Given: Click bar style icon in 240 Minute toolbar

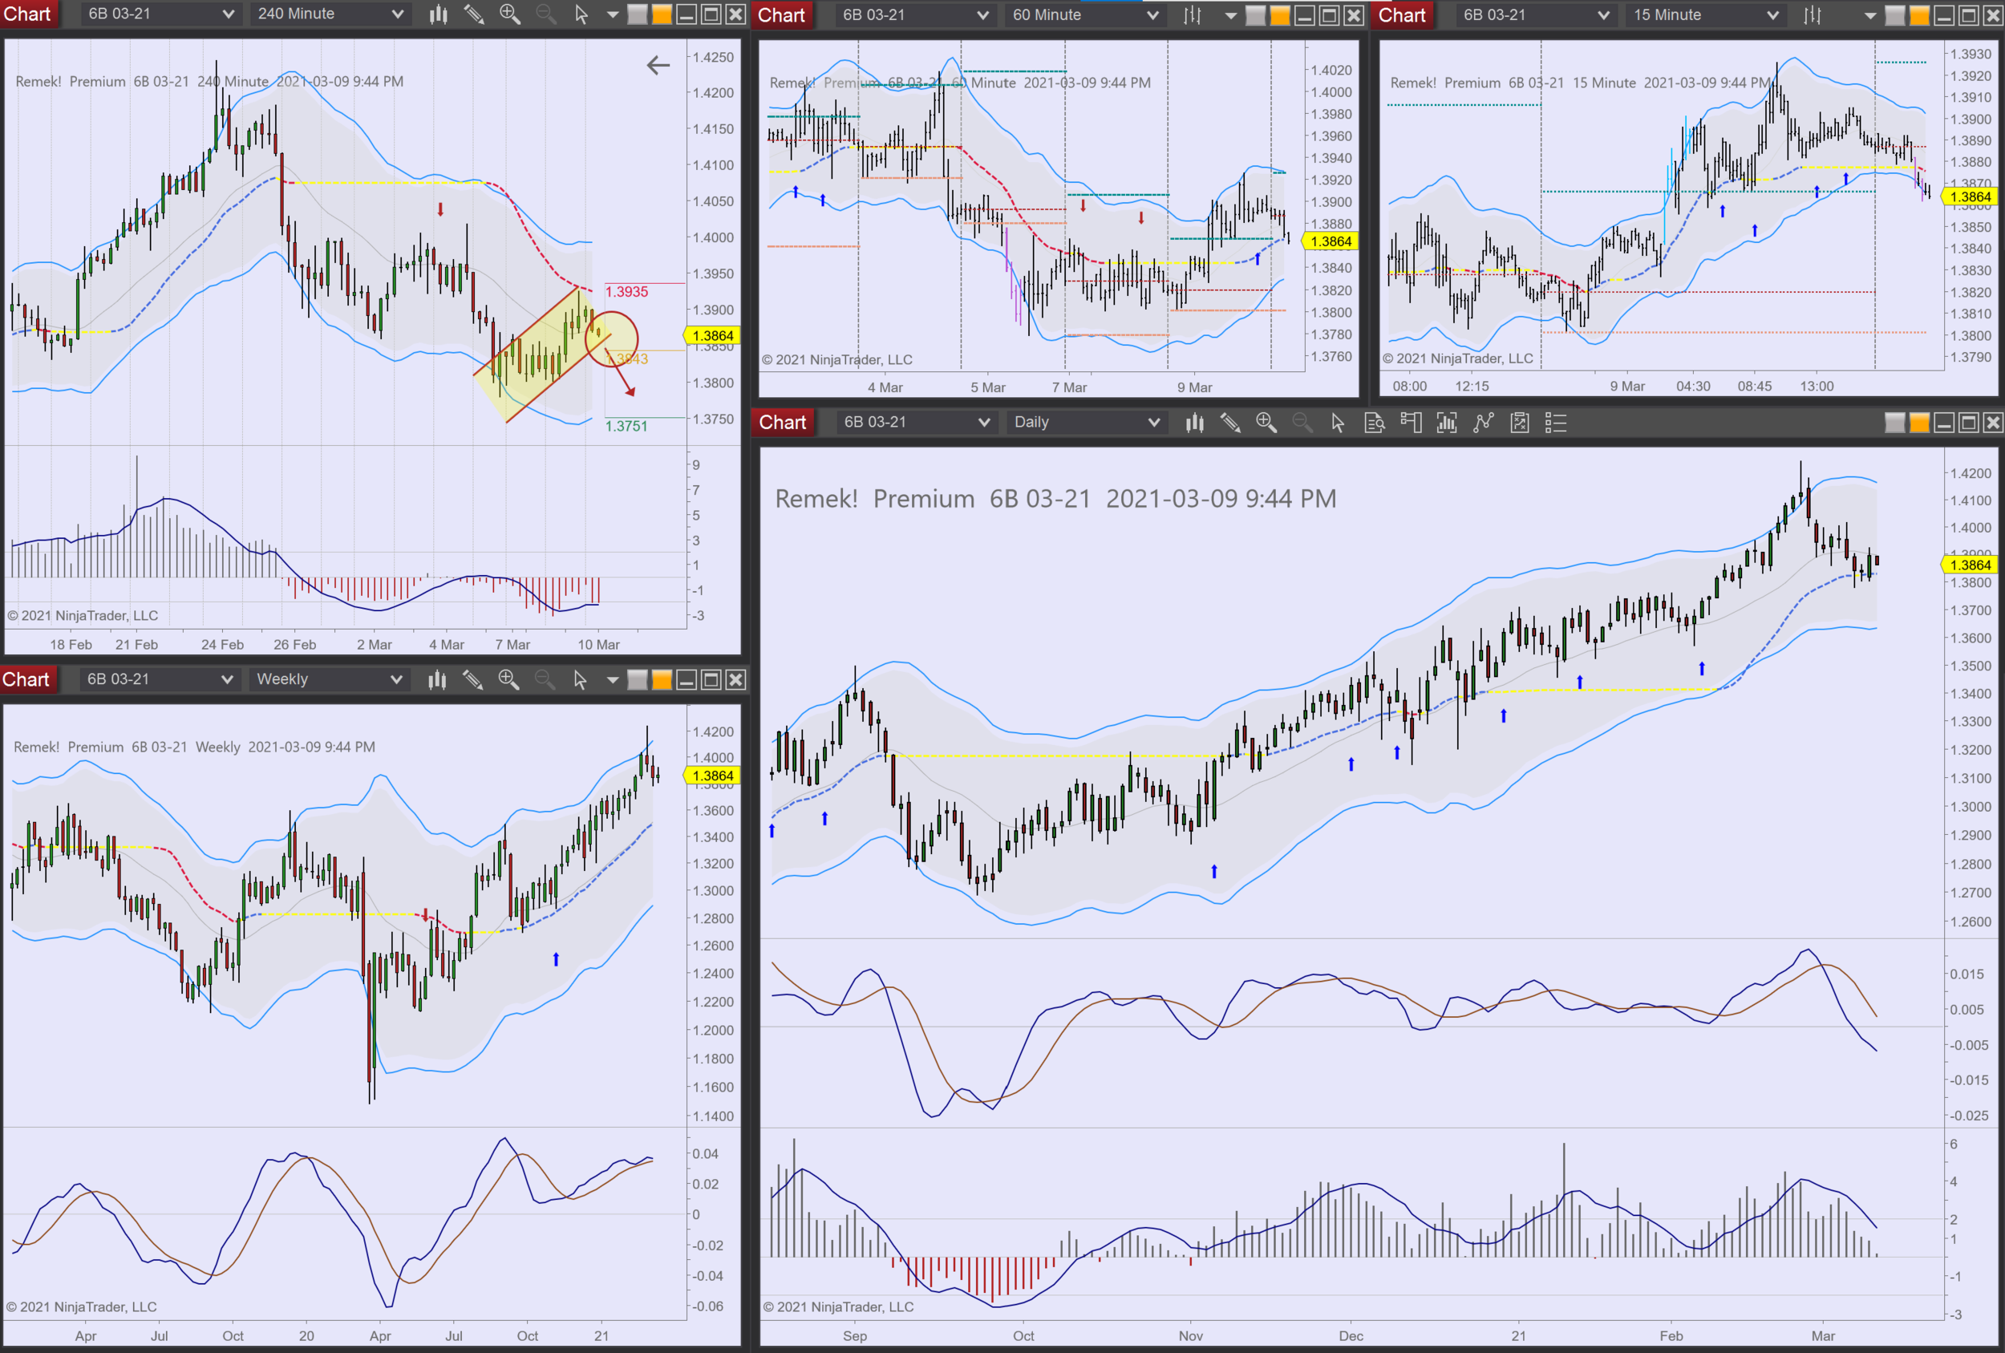Looking at the screenshot, I should [x=438, y=14].
